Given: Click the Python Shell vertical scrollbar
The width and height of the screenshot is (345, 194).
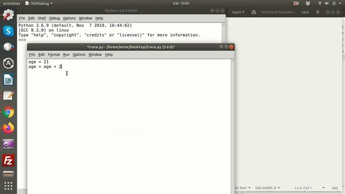Looking at the screenshot, I should pos(224,33).
